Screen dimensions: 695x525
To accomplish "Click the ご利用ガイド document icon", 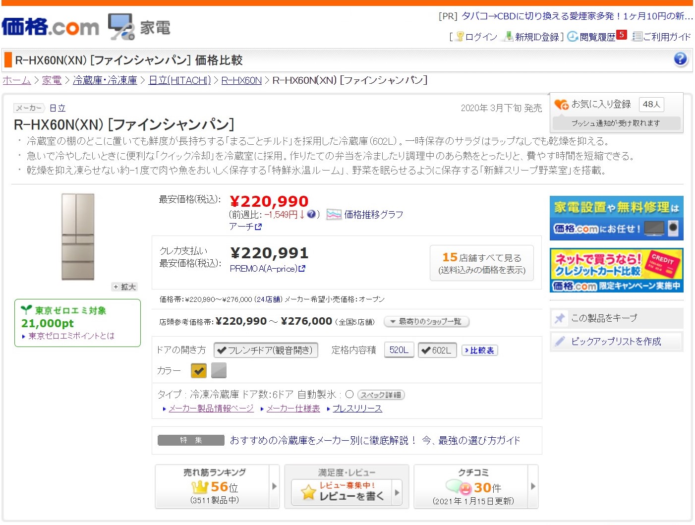I will pyautogui.click(x=637, y=36).
